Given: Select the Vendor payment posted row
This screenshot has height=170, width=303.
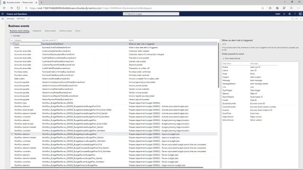Looking at the screenshot, I should pos(114,100).
